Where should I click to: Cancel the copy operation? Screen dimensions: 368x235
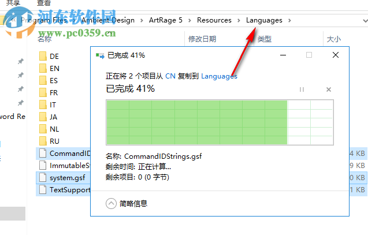click(x=329, y=89)
